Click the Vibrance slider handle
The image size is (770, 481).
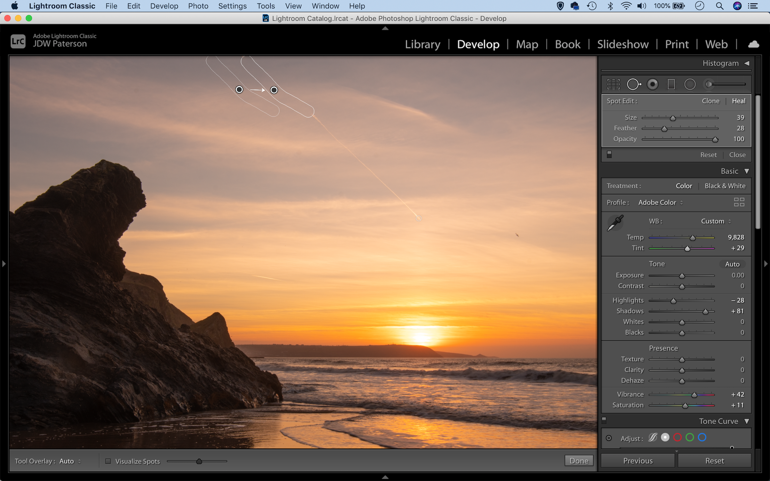[694, 395]
